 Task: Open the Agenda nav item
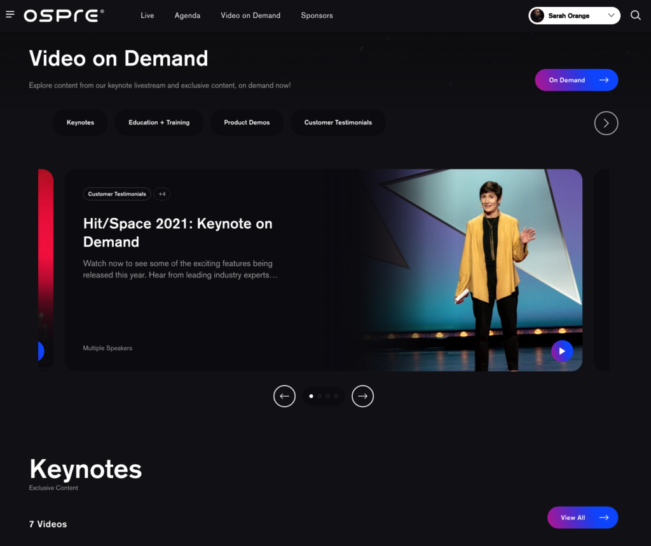pyautogui.click(x=188, y=15)
